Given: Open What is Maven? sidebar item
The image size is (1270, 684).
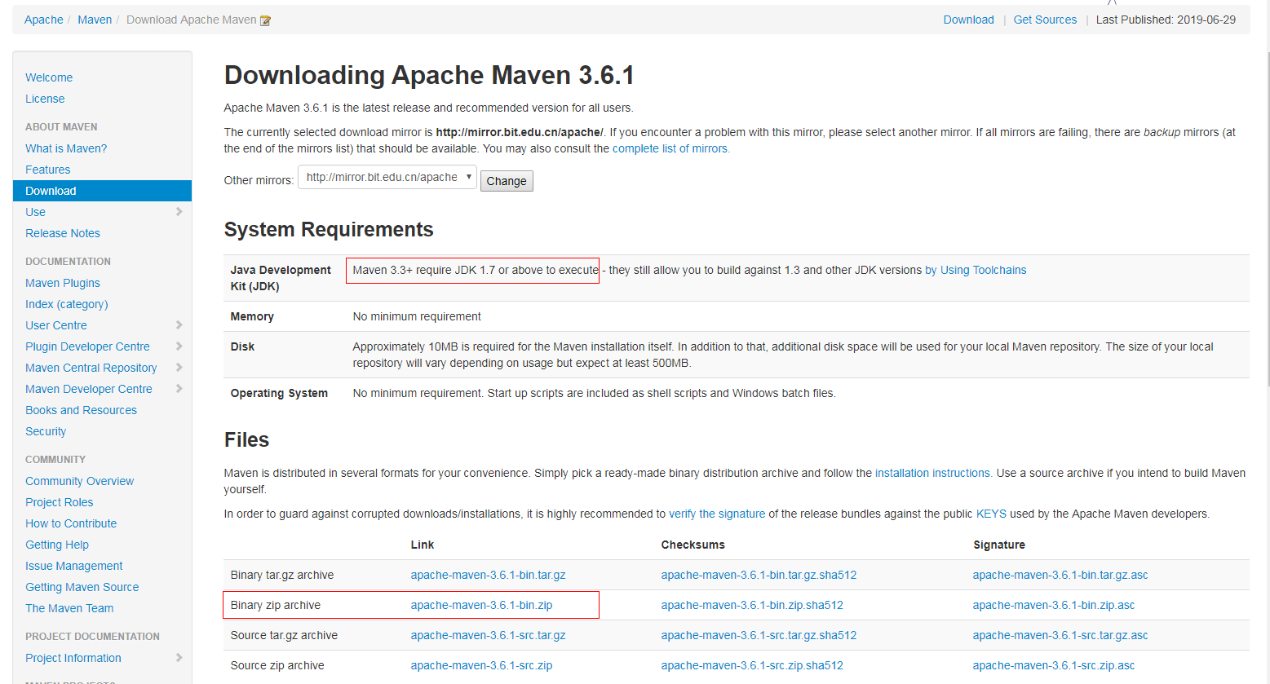Looking at the screenshot, I should point(66,148).
